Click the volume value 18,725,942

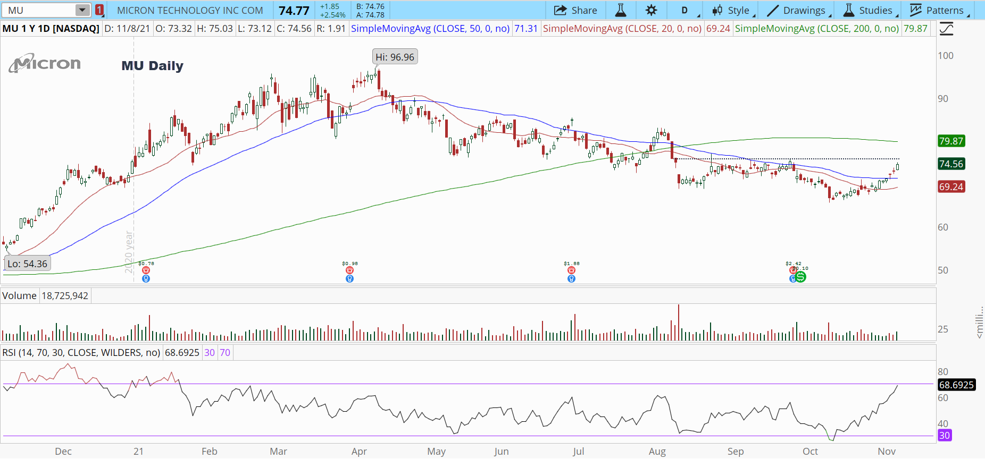(x=65, y=296)
